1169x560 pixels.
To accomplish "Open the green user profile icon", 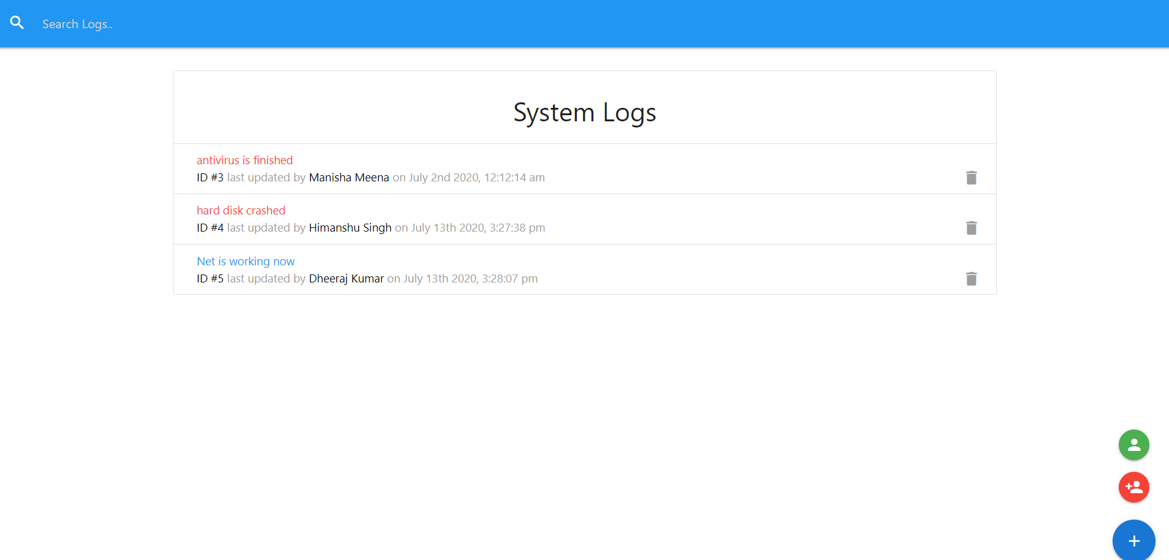I will tap(1133, 445).
